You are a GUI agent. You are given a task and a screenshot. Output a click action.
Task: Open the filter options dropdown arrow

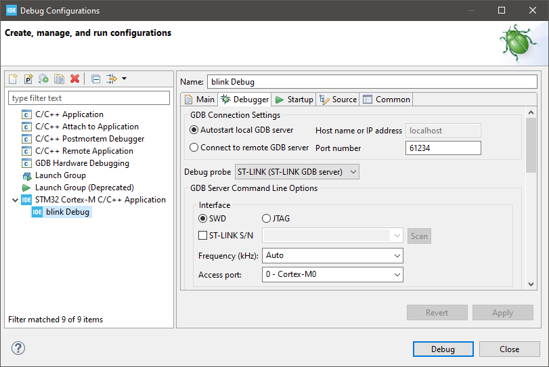[x=125, y=79]
